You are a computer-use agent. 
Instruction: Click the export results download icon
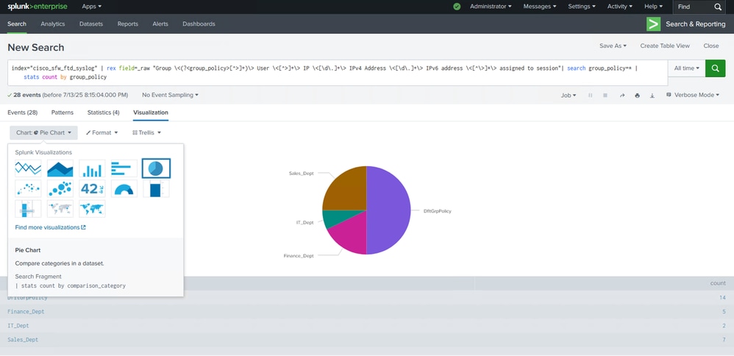click(x=652, y=95)
